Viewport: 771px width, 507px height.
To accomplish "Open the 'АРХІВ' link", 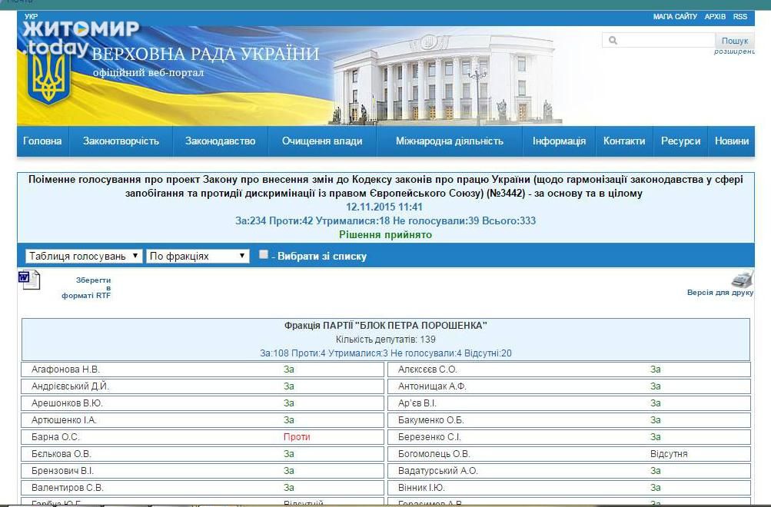I will pyautogui.click(x=715, y=17).
